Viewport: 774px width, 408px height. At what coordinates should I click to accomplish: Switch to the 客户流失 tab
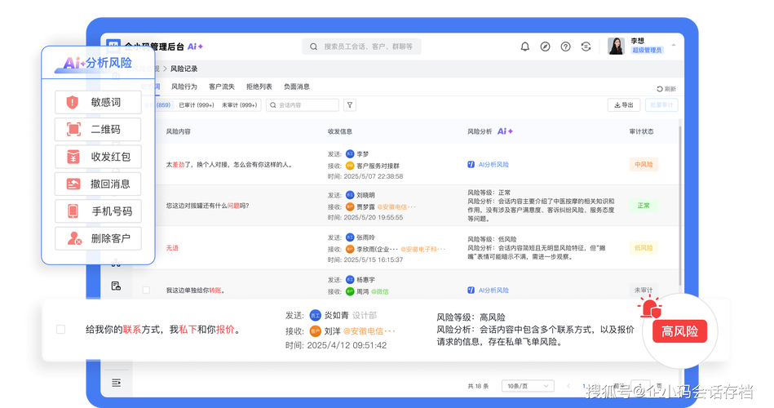coord(222,86)
